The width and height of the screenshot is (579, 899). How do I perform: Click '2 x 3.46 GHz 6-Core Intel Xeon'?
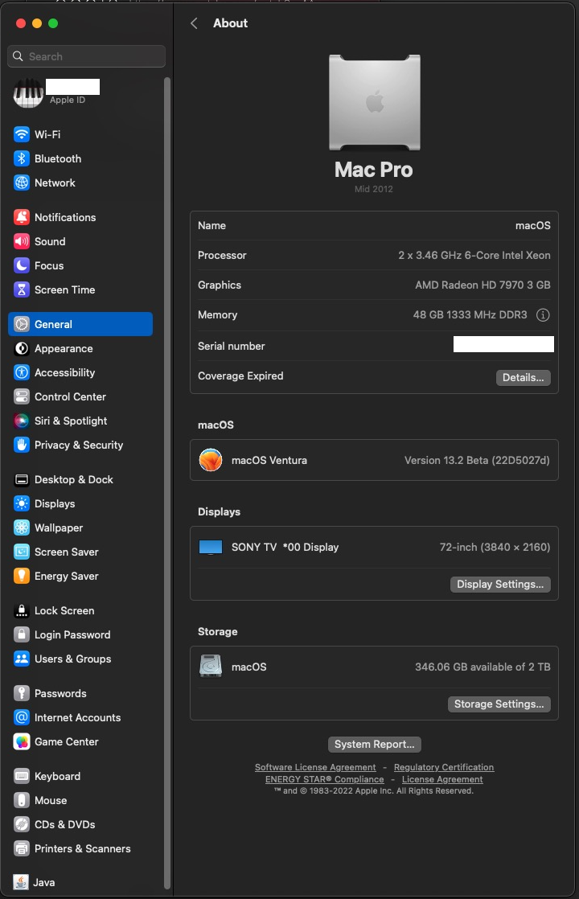[x=474, y=255]
